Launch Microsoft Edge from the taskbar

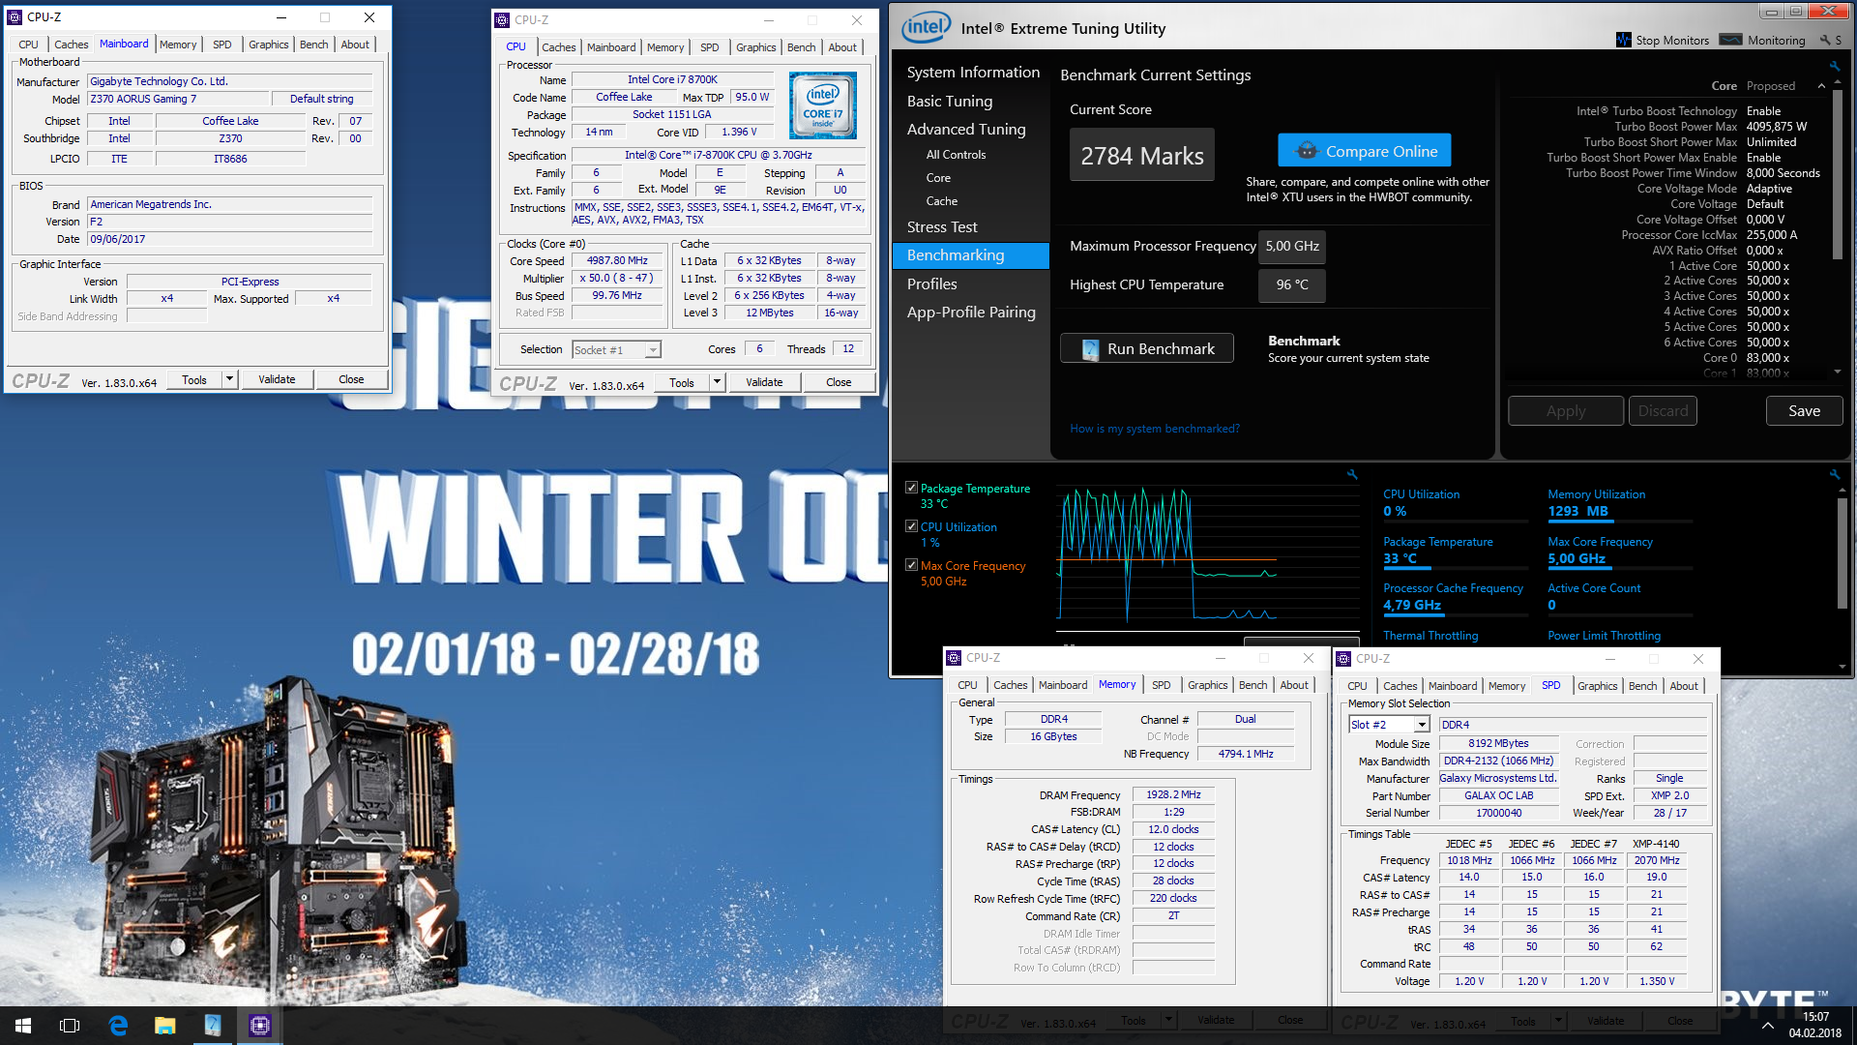point(118,1026)
